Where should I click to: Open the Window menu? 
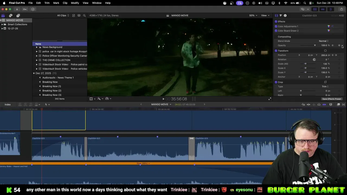pos(97,3)
